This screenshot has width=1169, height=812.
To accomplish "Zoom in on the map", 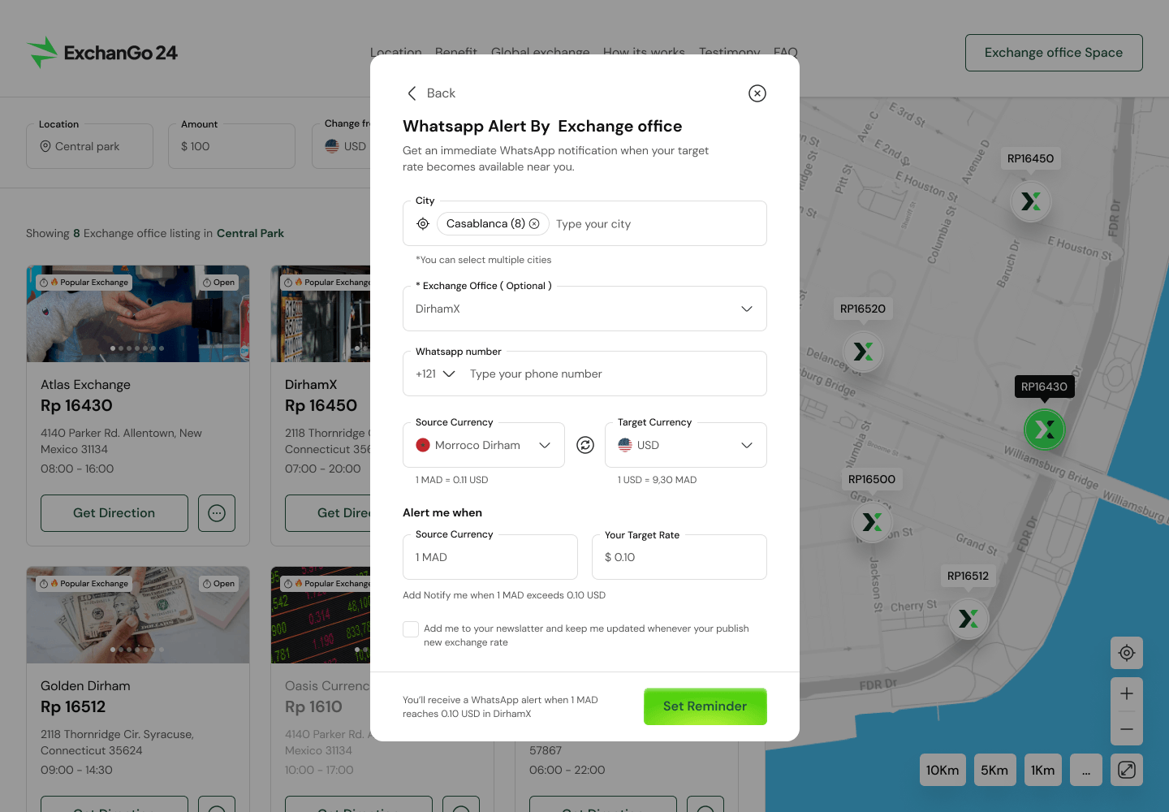I will pos(1127,693).
